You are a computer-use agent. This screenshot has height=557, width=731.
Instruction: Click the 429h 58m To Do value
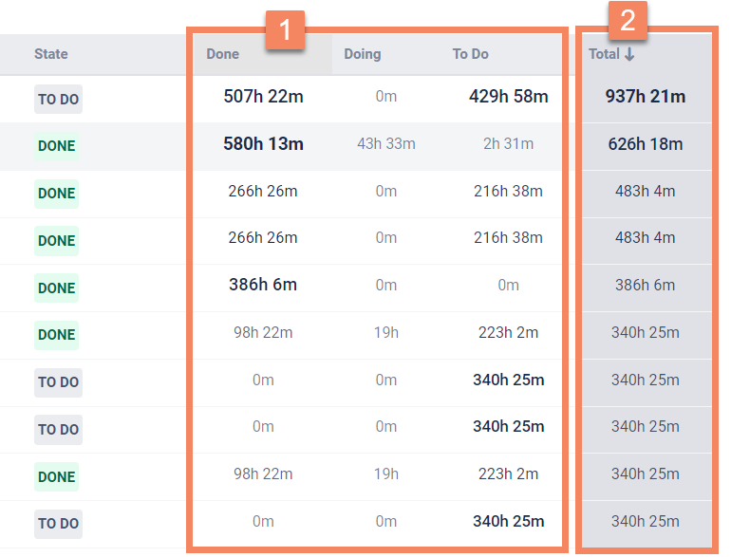pyautogui.click(x=508, y=97)
